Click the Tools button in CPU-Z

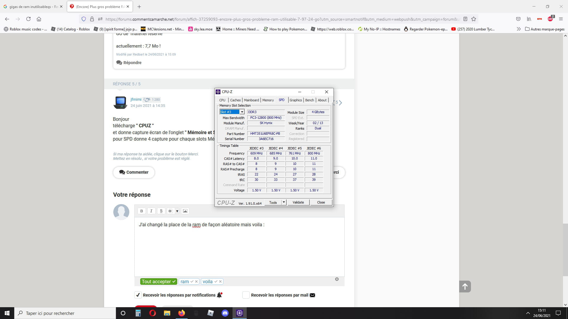tap(273, 202)
